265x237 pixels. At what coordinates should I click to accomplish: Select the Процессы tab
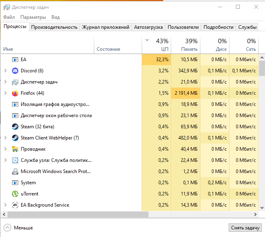coord(15,27)
